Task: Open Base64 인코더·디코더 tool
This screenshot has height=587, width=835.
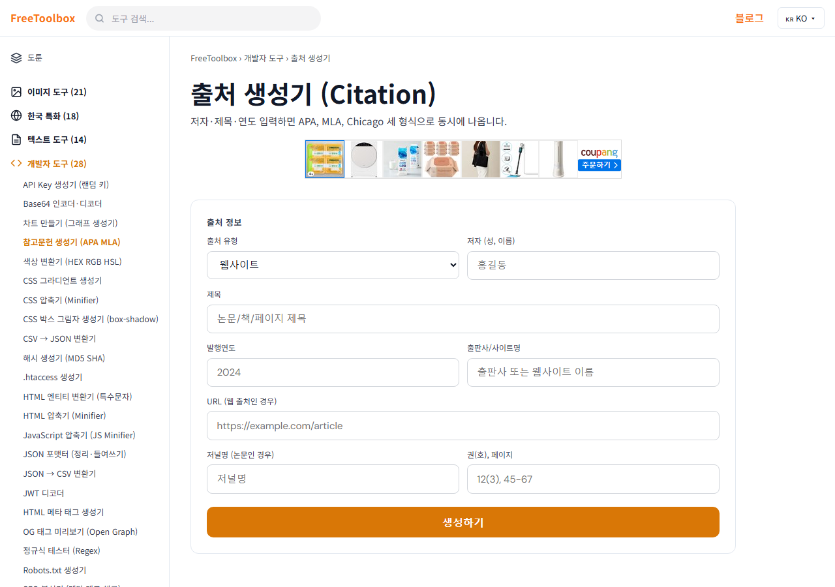Action: 63,203
